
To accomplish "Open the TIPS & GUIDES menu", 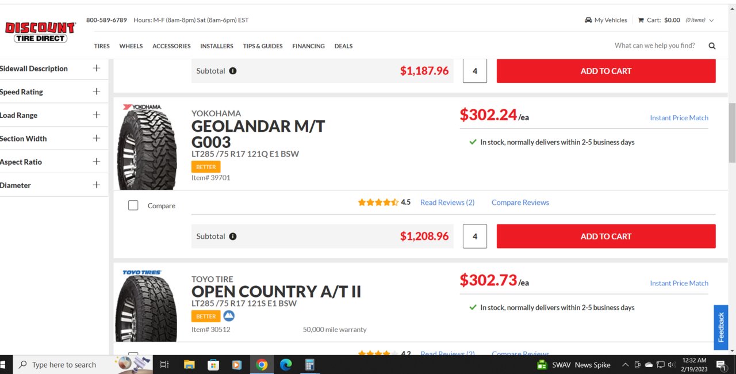I will pos(263,46).
